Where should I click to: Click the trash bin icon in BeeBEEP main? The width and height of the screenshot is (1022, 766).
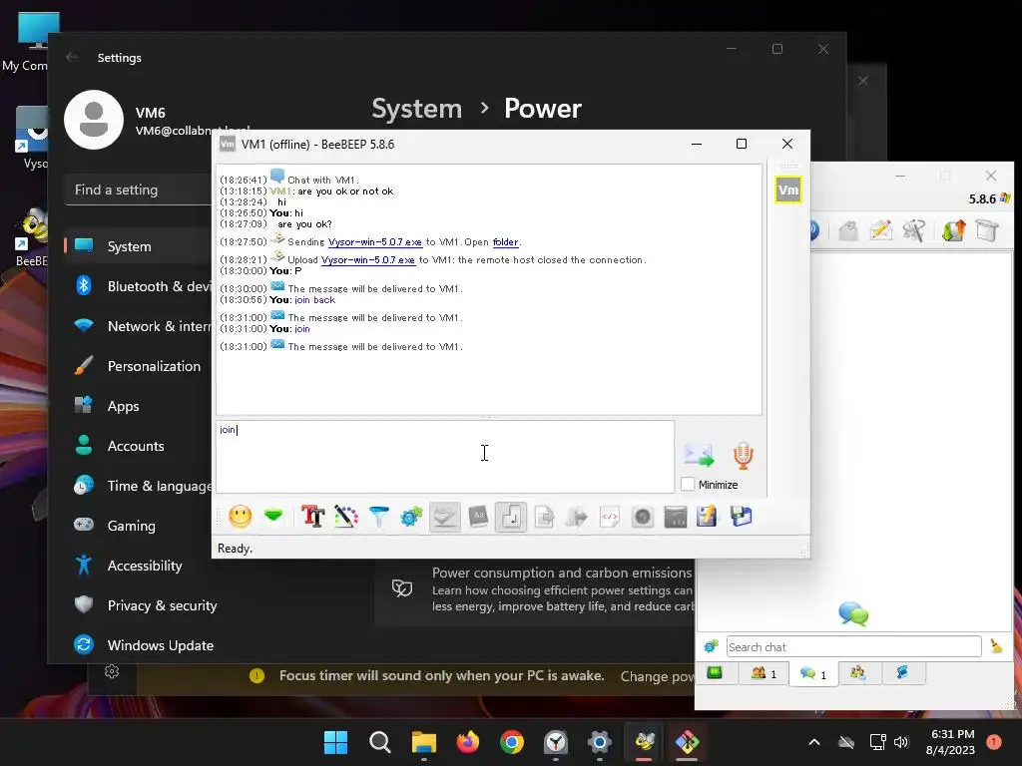click(x=987, y=230)
